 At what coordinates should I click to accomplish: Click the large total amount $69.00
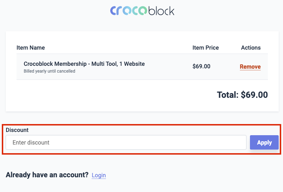tap(254, 95)
